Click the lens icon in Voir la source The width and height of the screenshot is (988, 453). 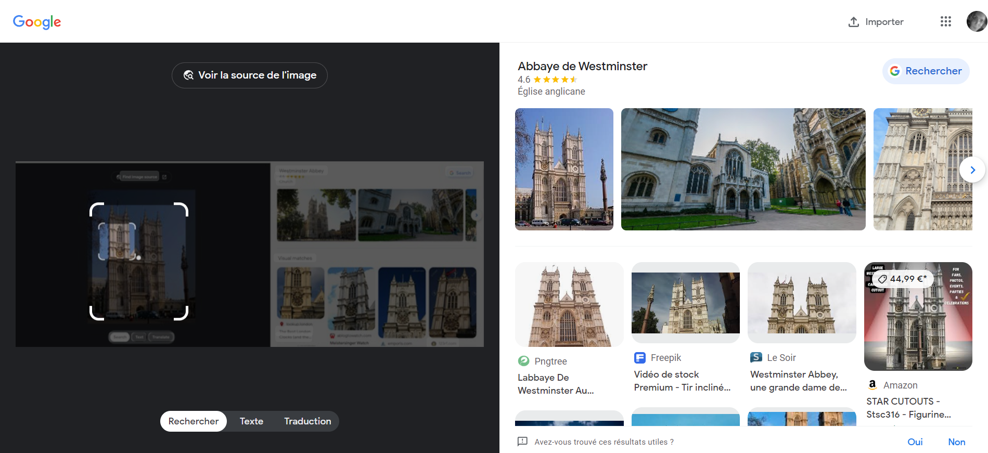[x=188, y=75]
